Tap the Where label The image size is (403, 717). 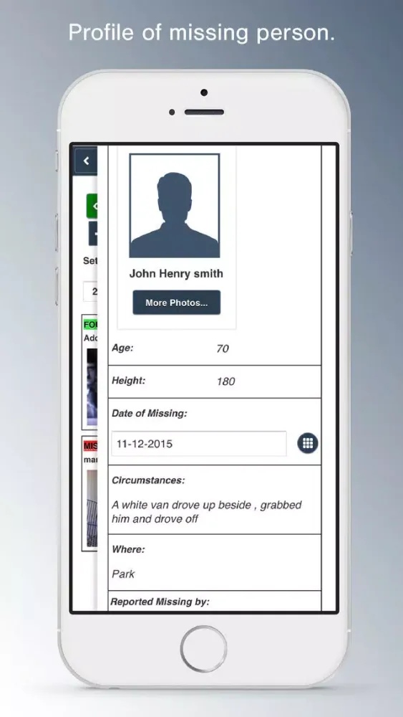[x=128, y=549]
